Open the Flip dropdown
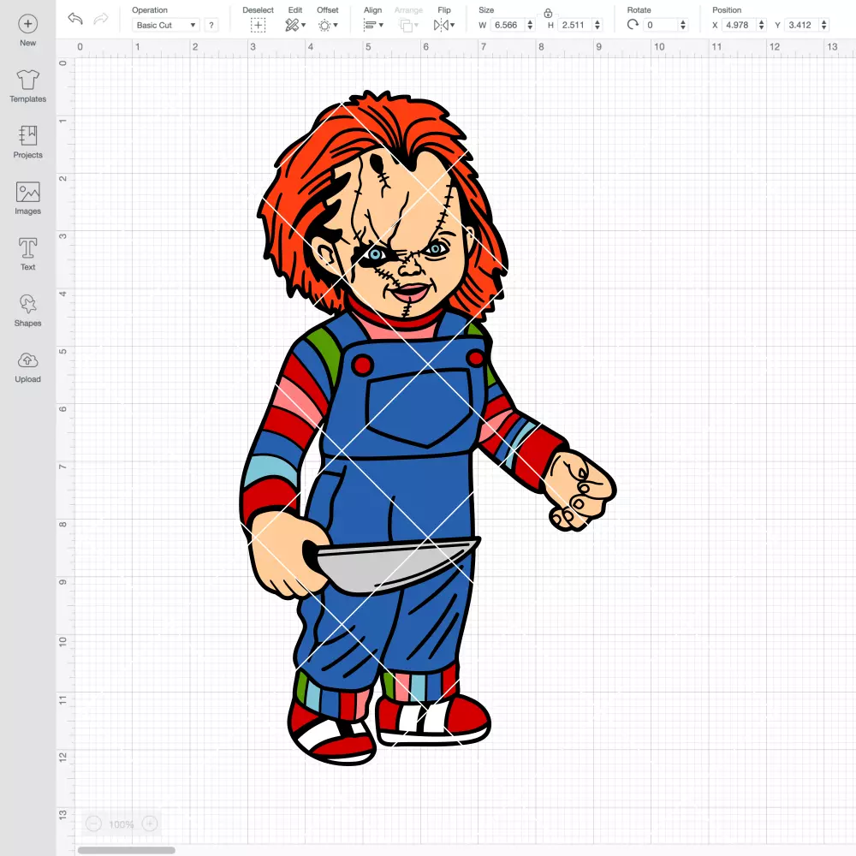The height and width of the screenshot is (856, 856). [444, 25]
